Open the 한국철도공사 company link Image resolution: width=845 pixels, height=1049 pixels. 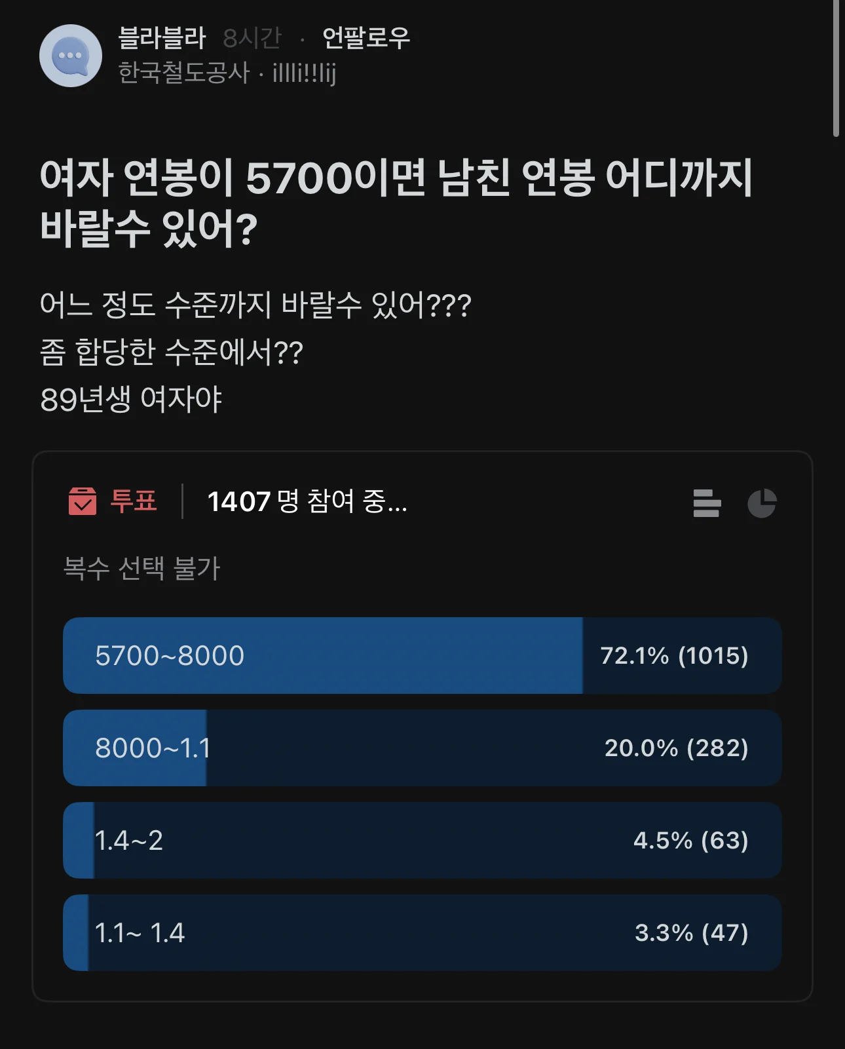point(184,73)
